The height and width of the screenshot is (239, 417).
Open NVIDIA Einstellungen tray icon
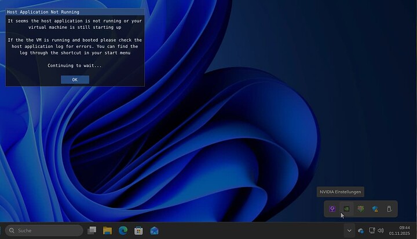[x=346, y=208]
